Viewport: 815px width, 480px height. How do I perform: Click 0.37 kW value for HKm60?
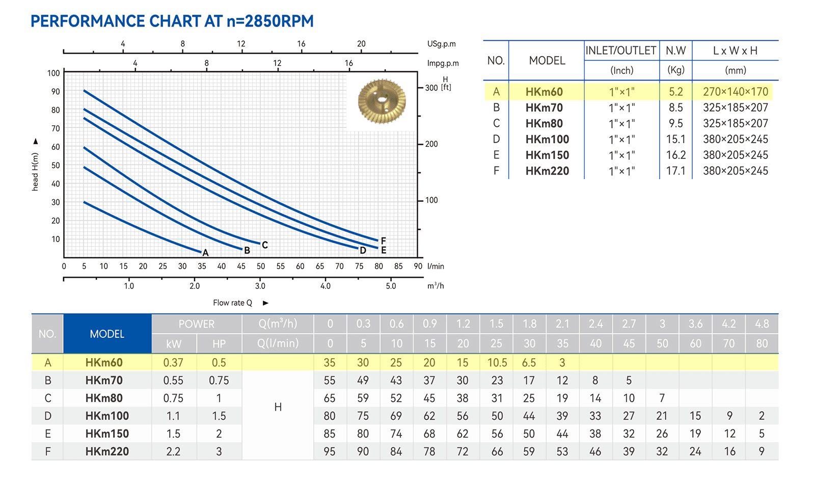pos(173,363)
